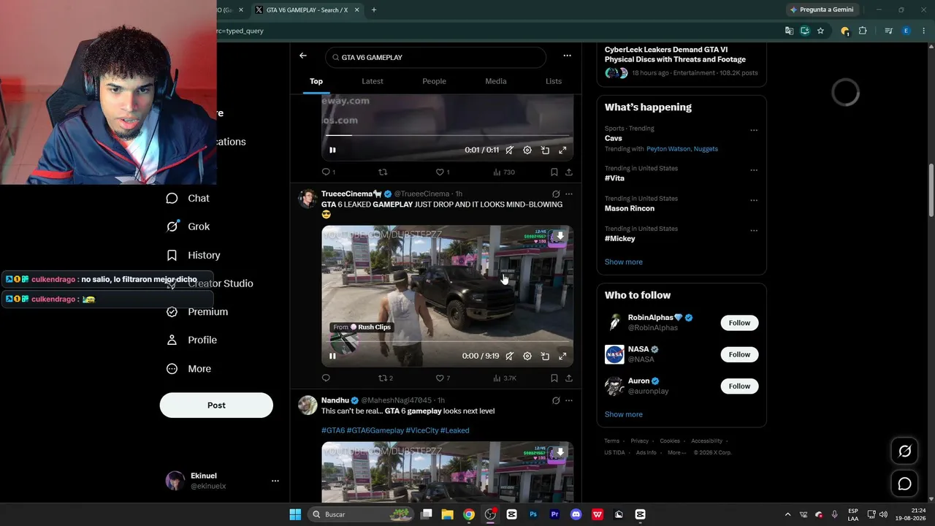This screenshot has width=935, height=526.
Task: Open options for the #Mickey trend
Action: click(x=754, y=231)
